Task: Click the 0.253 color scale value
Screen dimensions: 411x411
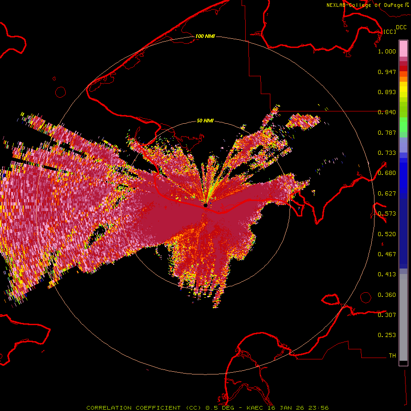Action: click(387, 335)
